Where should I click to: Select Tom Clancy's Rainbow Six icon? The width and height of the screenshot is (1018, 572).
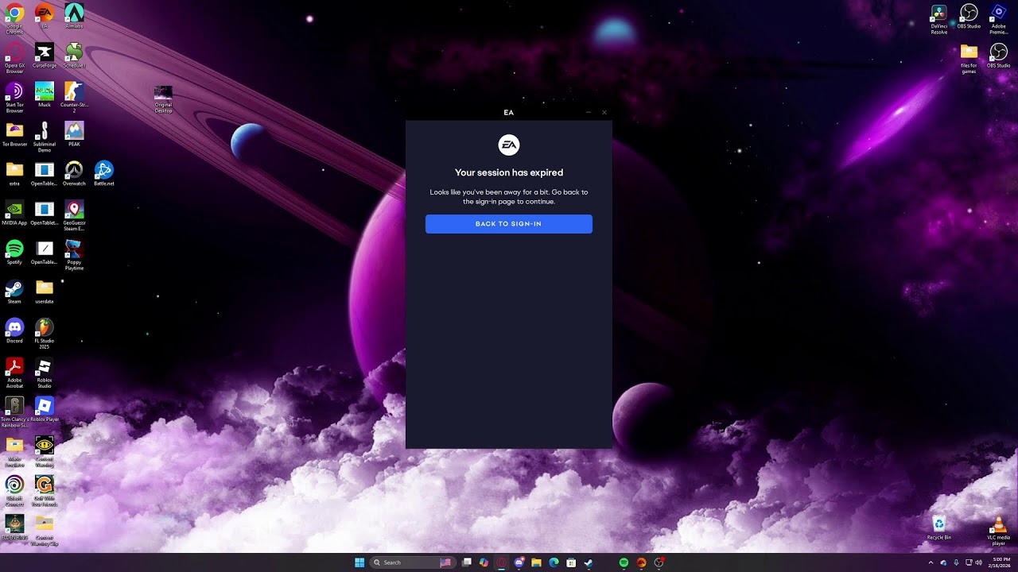pyautogui.click(x=14, y=412)
